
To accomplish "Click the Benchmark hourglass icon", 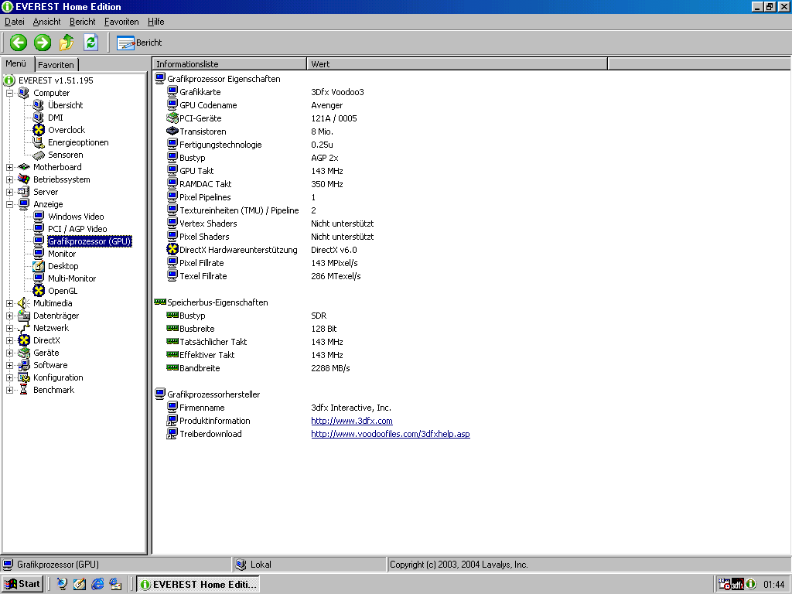I will click(x=24, y=390).
